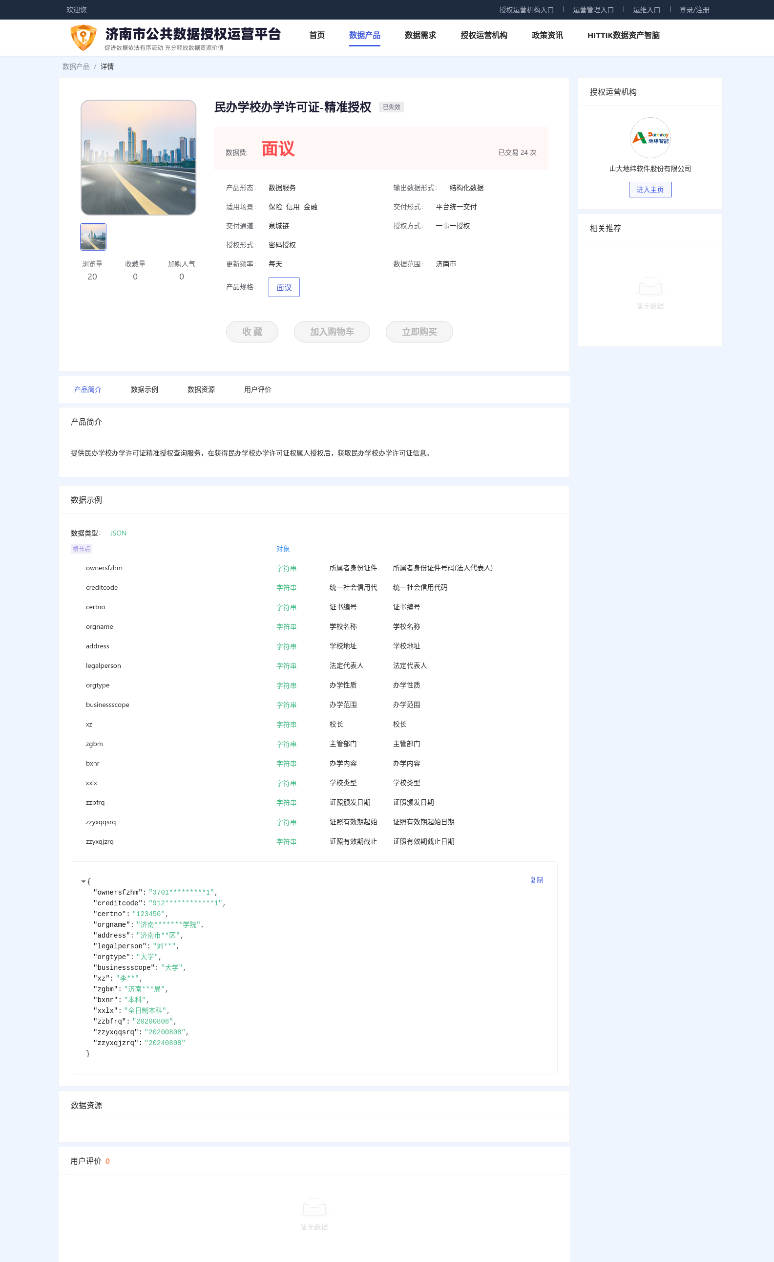Click the 暂无数据 icon under 相关推荐
Viewport: 774px width, 1262px height.
coord(650,286)
